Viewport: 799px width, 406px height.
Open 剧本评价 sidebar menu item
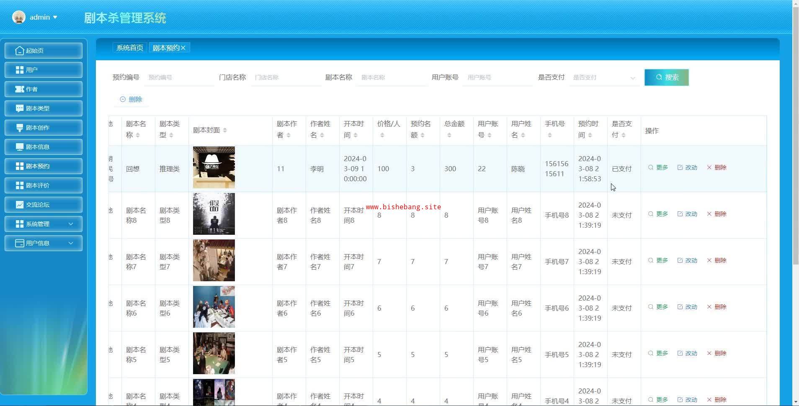coord(44,185)
